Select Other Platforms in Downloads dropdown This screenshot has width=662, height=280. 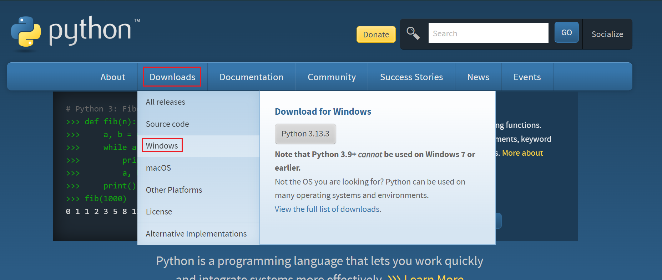point(198,190)
